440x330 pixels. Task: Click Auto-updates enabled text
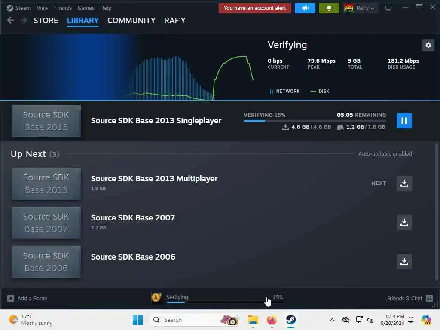(x=385, y=154)
